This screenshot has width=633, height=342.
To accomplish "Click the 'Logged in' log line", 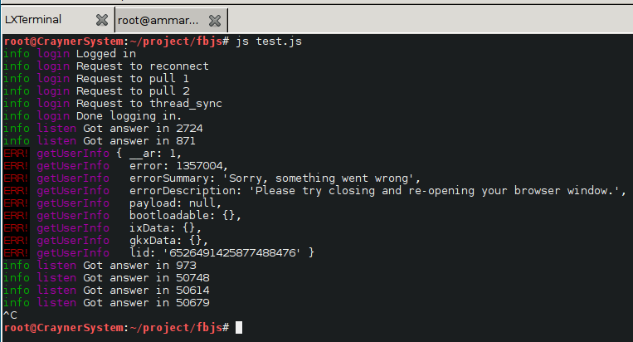I will tap(106, 54).
